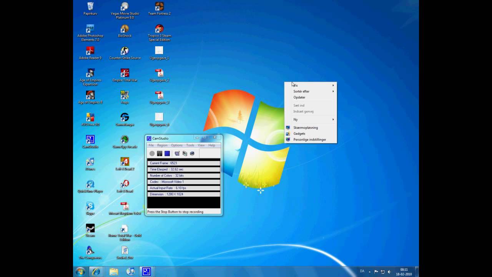
Task: Select the Left 4 Dead 2 icon
Action: [125, 164]
